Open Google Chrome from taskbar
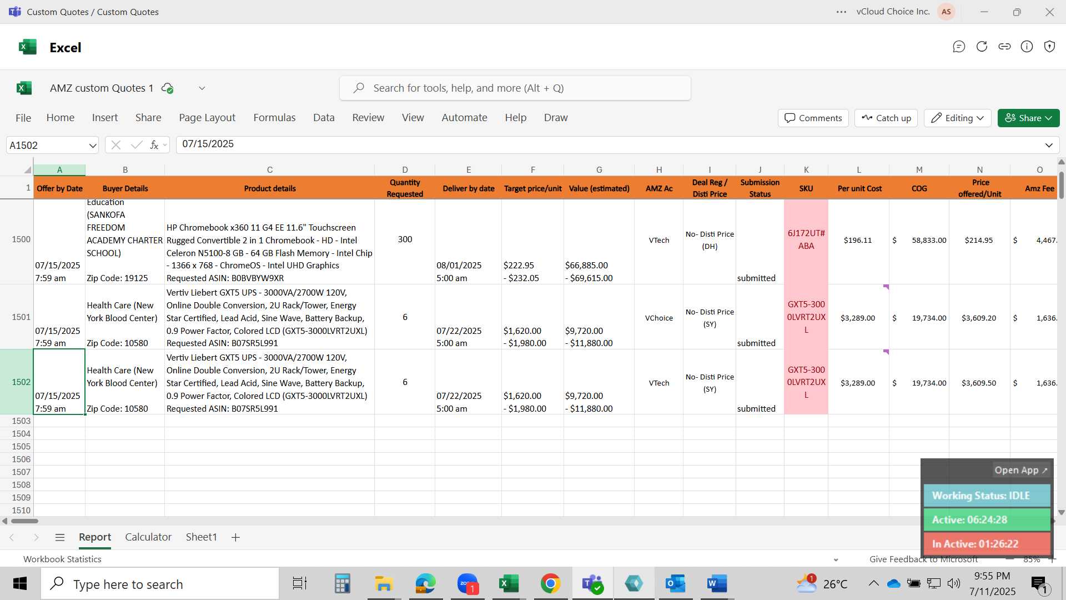Image resolution: width=1066 pixels, height=600 pixels. click(x=550, y=584)
